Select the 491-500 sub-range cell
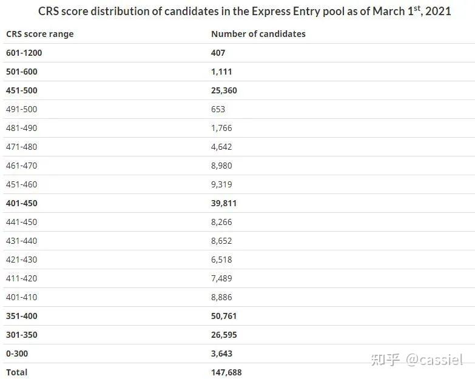 (22, 109)
